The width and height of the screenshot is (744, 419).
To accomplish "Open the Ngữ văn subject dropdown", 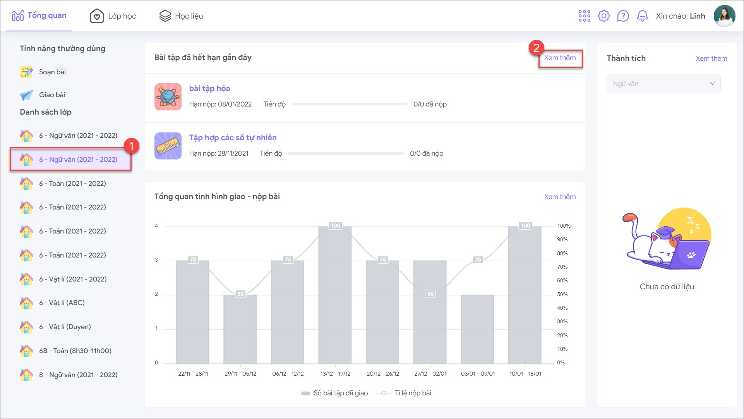I will (663, 84).
